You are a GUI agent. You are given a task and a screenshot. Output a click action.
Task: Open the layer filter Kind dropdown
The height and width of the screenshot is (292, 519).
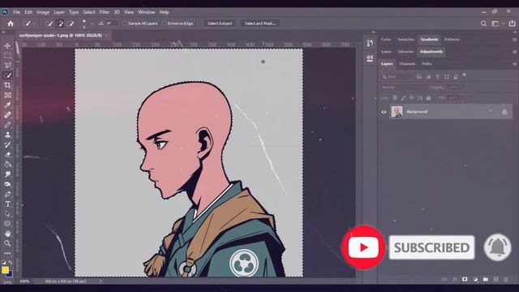pos(397,76)
